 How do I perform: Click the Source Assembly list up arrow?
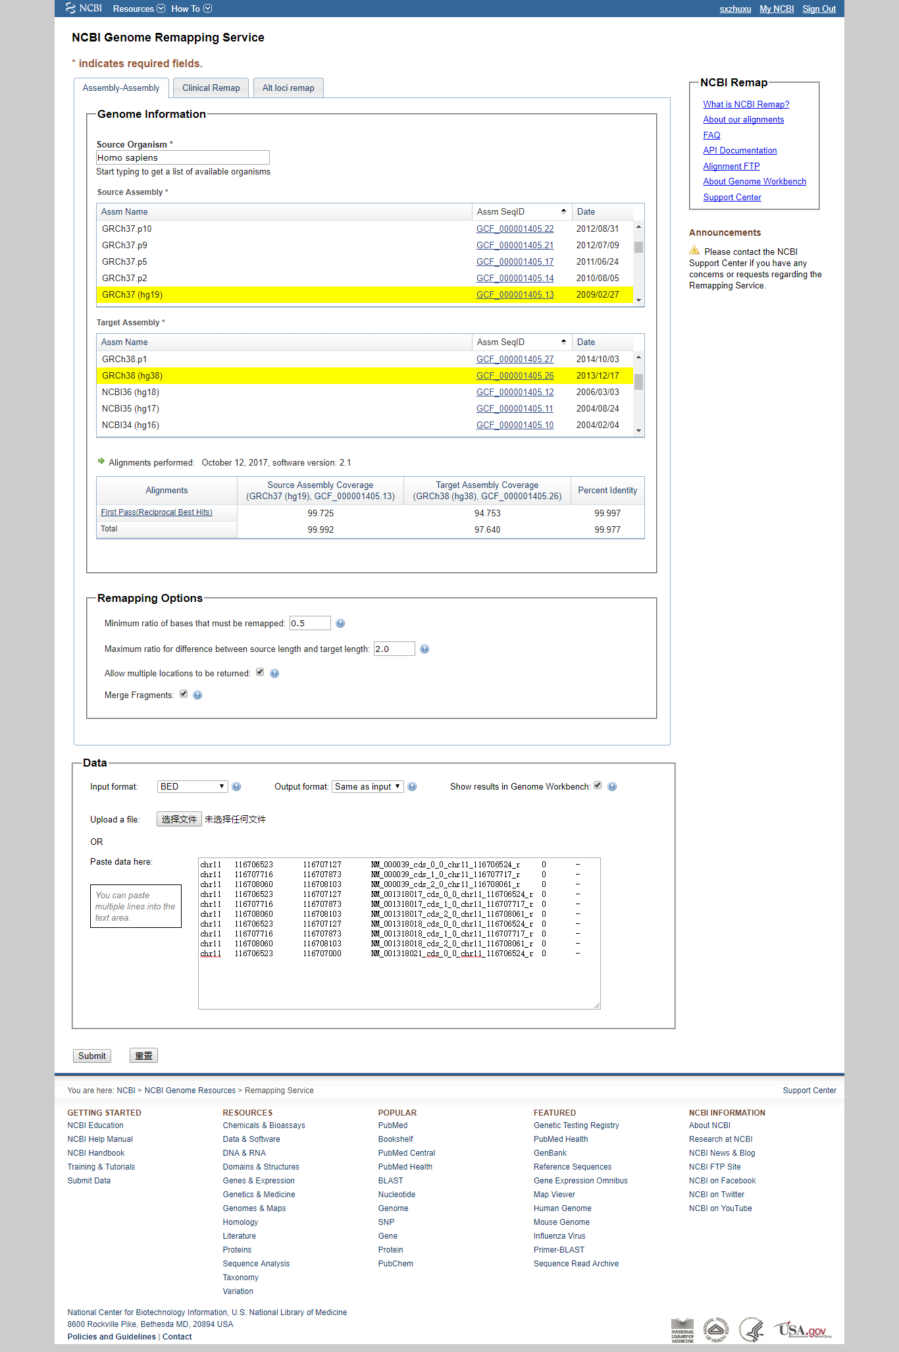[638, 227]
